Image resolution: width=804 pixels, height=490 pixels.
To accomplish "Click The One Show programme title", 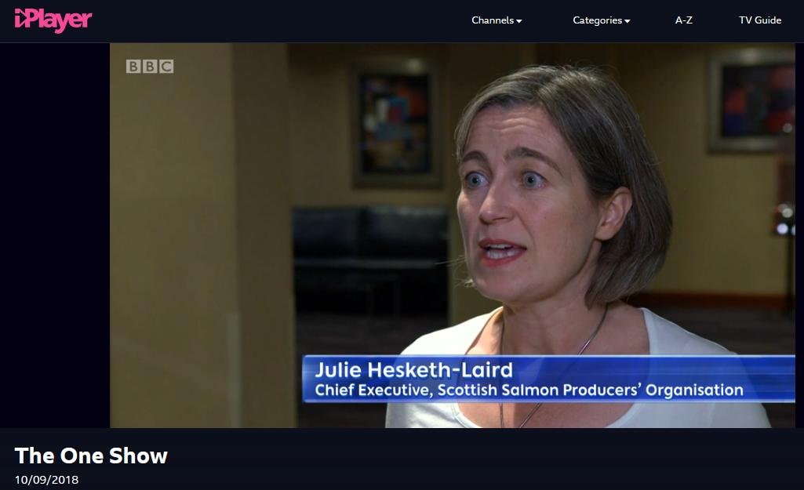I will coord(90,456).
